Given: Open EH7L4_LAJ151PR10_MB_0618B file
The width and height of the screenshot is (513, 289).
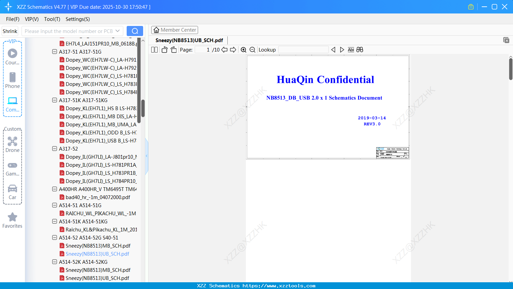Looking at the screenshot, I should pyautogui.click(x=98, y=44).
